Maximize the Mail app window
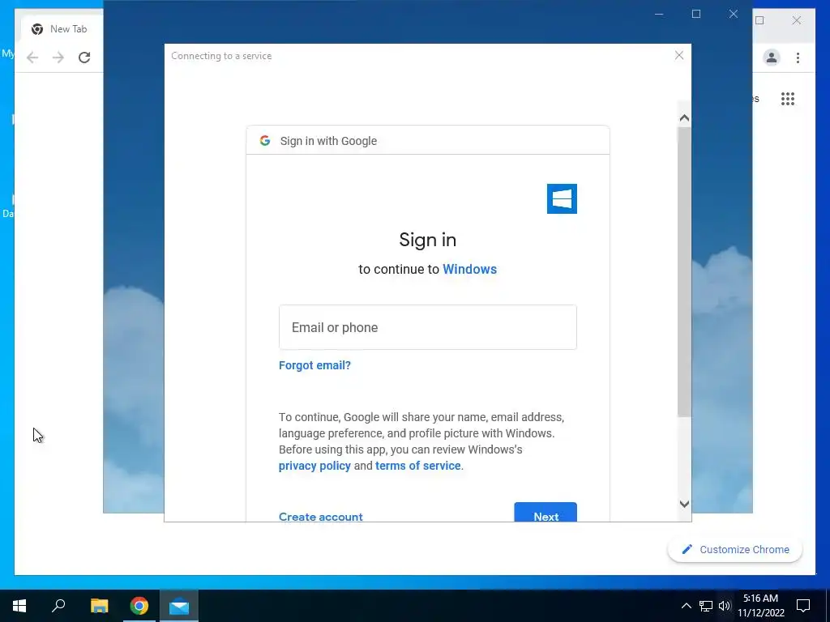The height and width of the screenshot is (622, 830). [696, 15]
